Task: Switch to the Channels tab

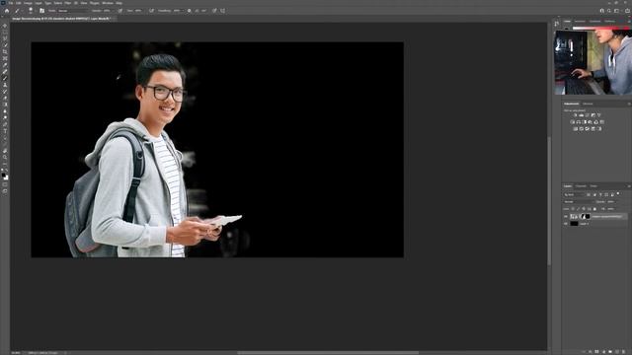Action: [x=581, y=186]
